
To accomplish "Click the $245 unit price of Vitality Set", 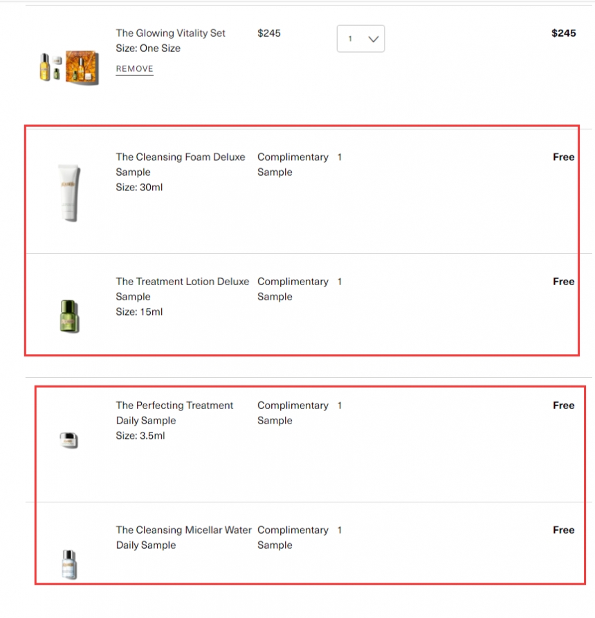I will (x=269, y=33).
